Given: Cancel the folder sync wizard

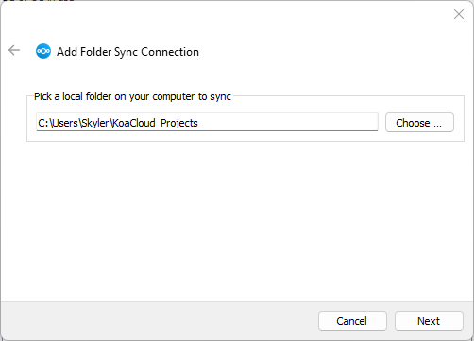Looking at the screenshot, I should pos(352,321).
